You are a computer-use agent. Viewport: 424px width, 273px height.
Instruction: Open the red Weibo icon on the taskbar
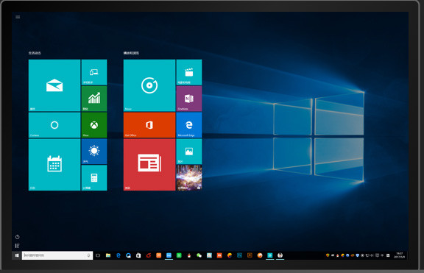click(x=149, y=255)
